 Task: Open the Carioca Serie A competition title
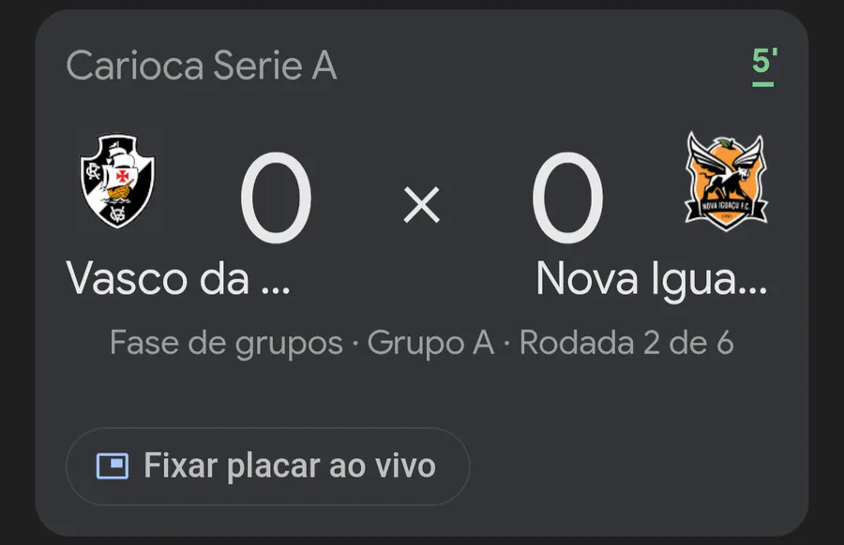pyautogui.click(x=202, y=66)
